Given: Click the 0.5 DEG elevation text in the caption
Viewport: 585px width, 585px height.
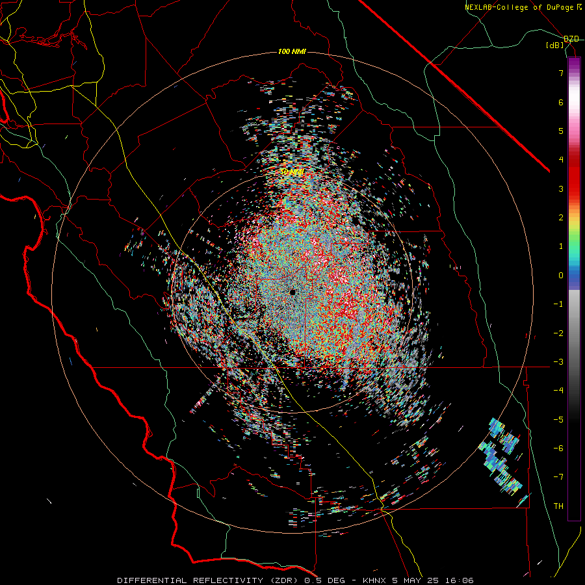Looking at the screenshot, I should 326,580.
